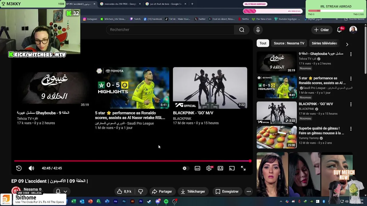367x206 pixels.
Task: Open the mango cake sidebar thumbnail
Action: [x=277, y=137]
